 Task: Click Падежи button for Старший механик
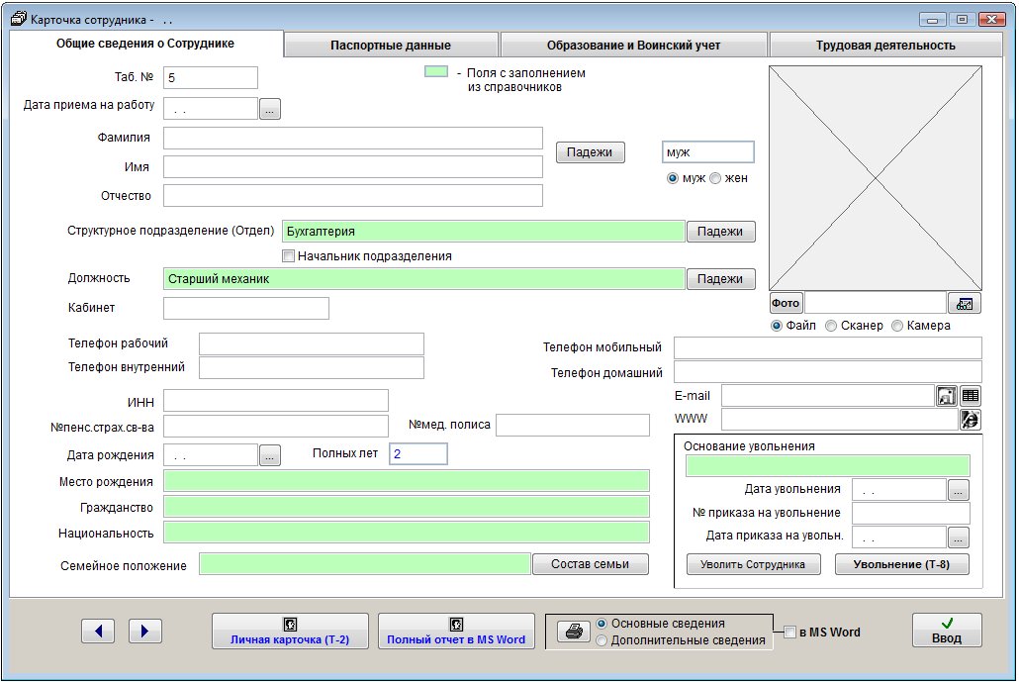720,279
